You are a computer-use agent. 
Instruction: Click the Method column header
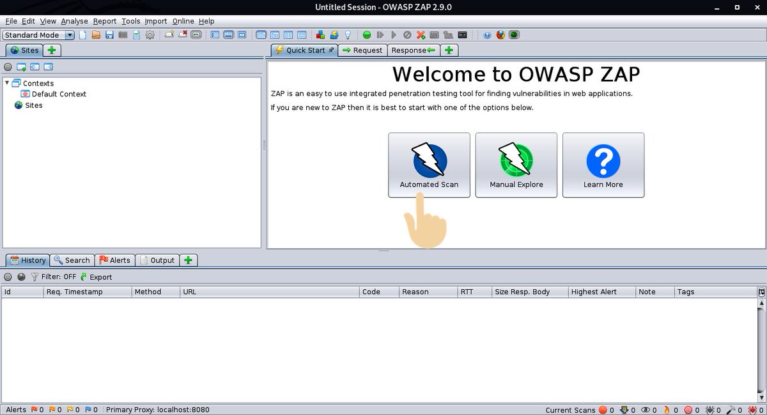(155, 292)
